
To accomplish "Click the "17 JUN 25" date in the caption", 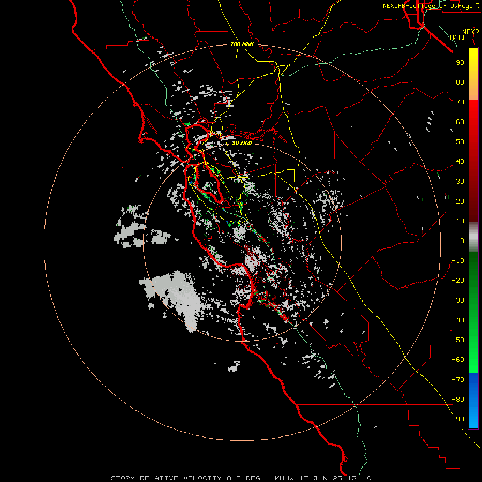I will pyautogui.click(x=321, y=478).
